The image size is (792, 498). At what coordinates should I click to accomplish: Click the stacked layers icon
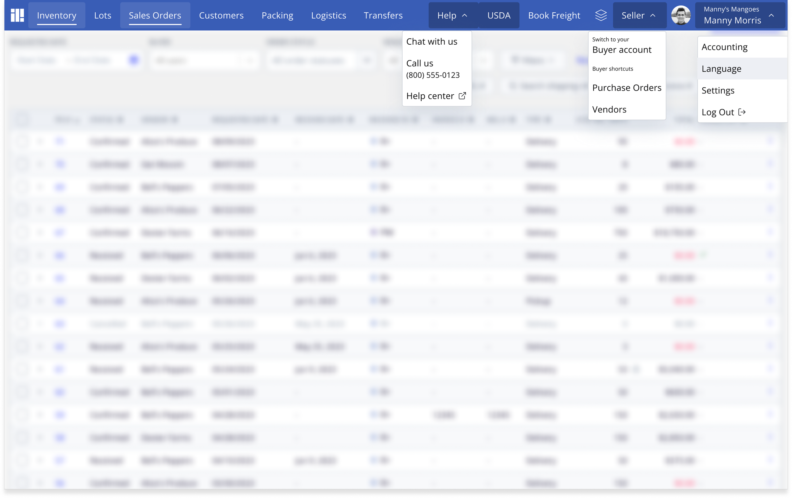tap(601, 15)
